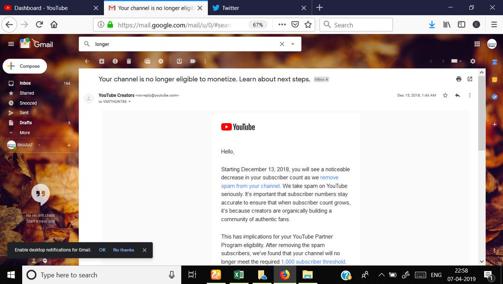The image size is (503, 284).
Task: Dismiss the desktop notifications popup
Action: click(145, 250)
